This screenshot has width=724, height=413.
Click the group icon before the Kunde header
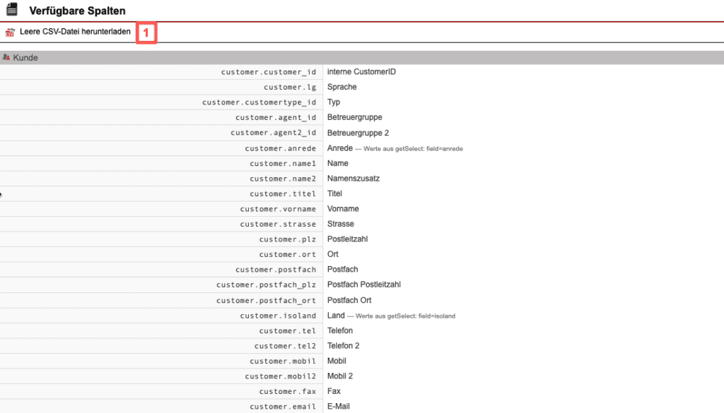pos(8,57)
